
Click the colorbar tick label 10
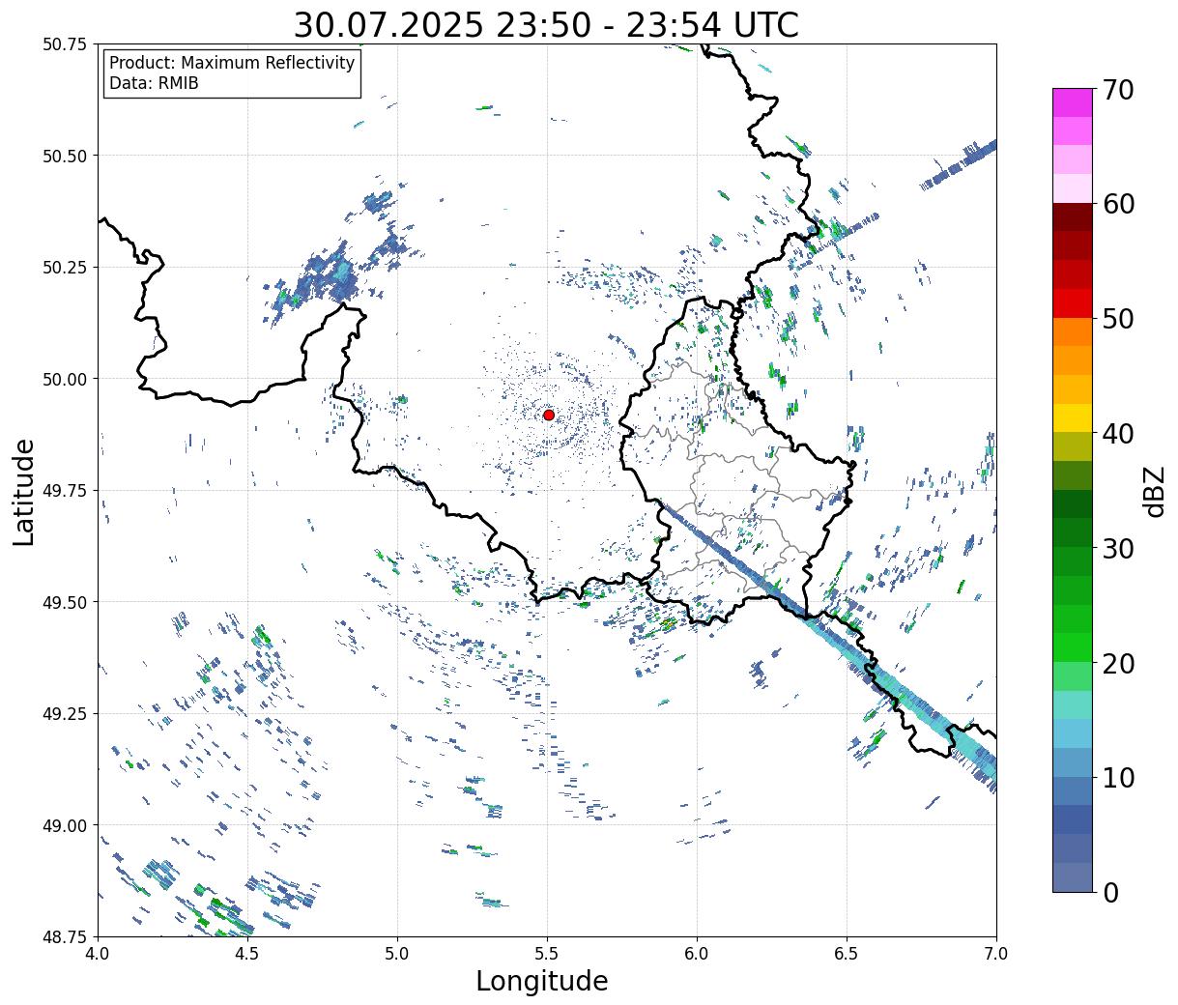point(1118,777)
